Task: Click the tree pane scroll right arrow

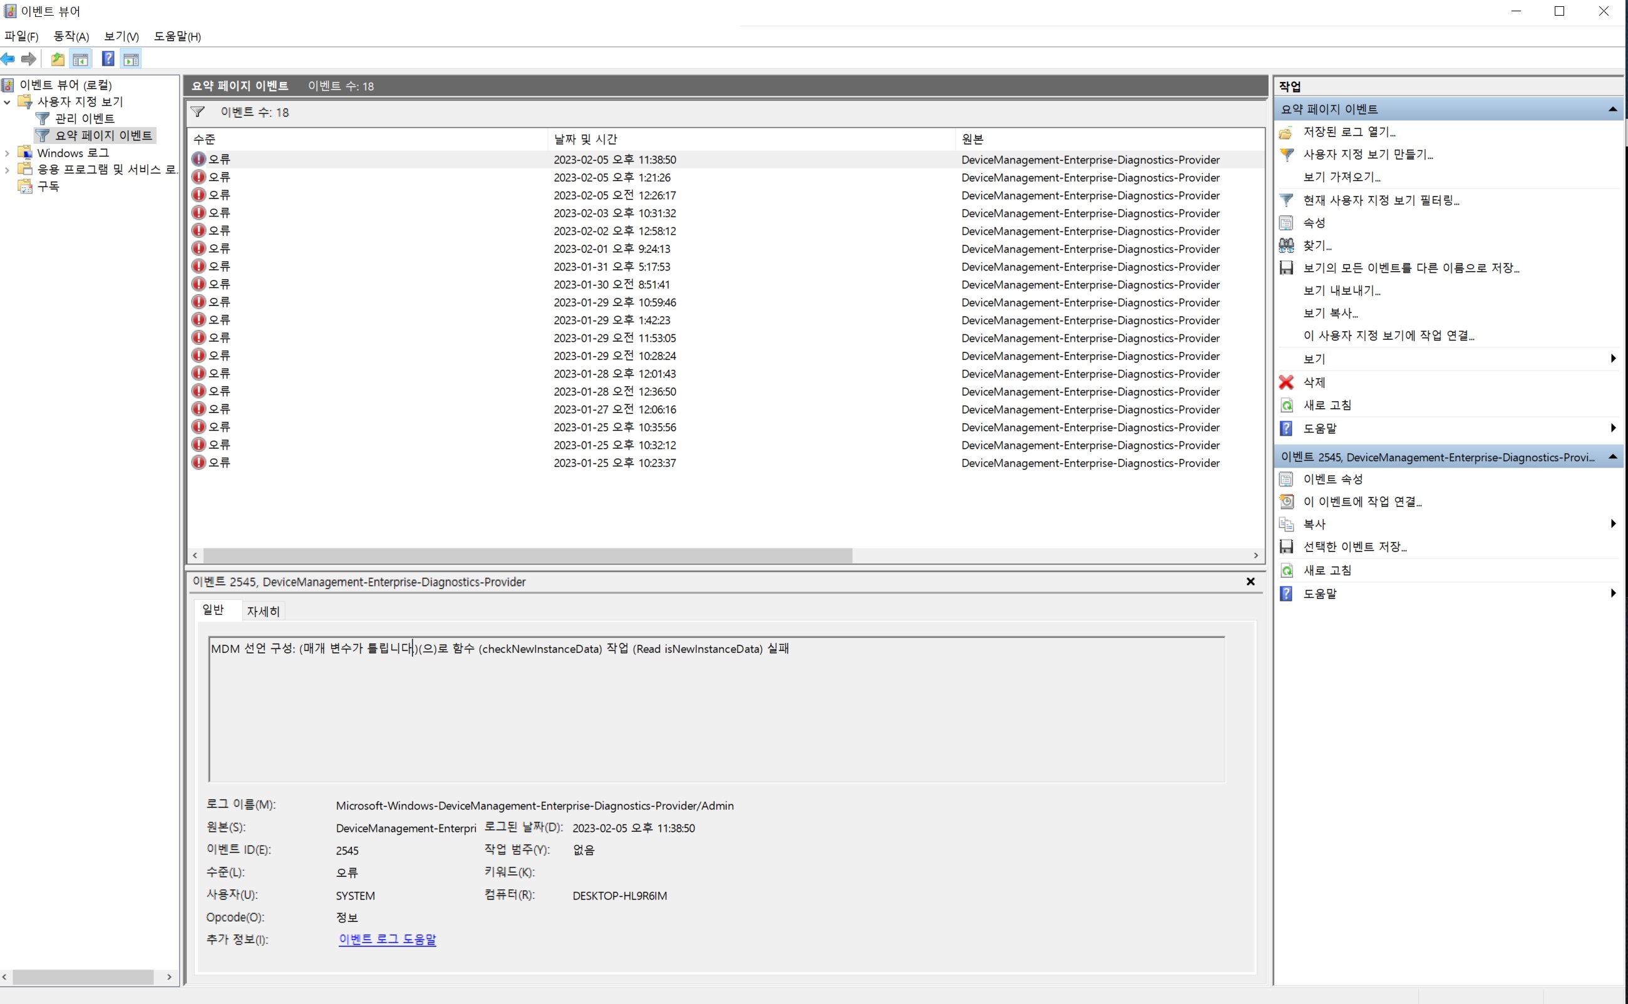Action: (170, 978)
